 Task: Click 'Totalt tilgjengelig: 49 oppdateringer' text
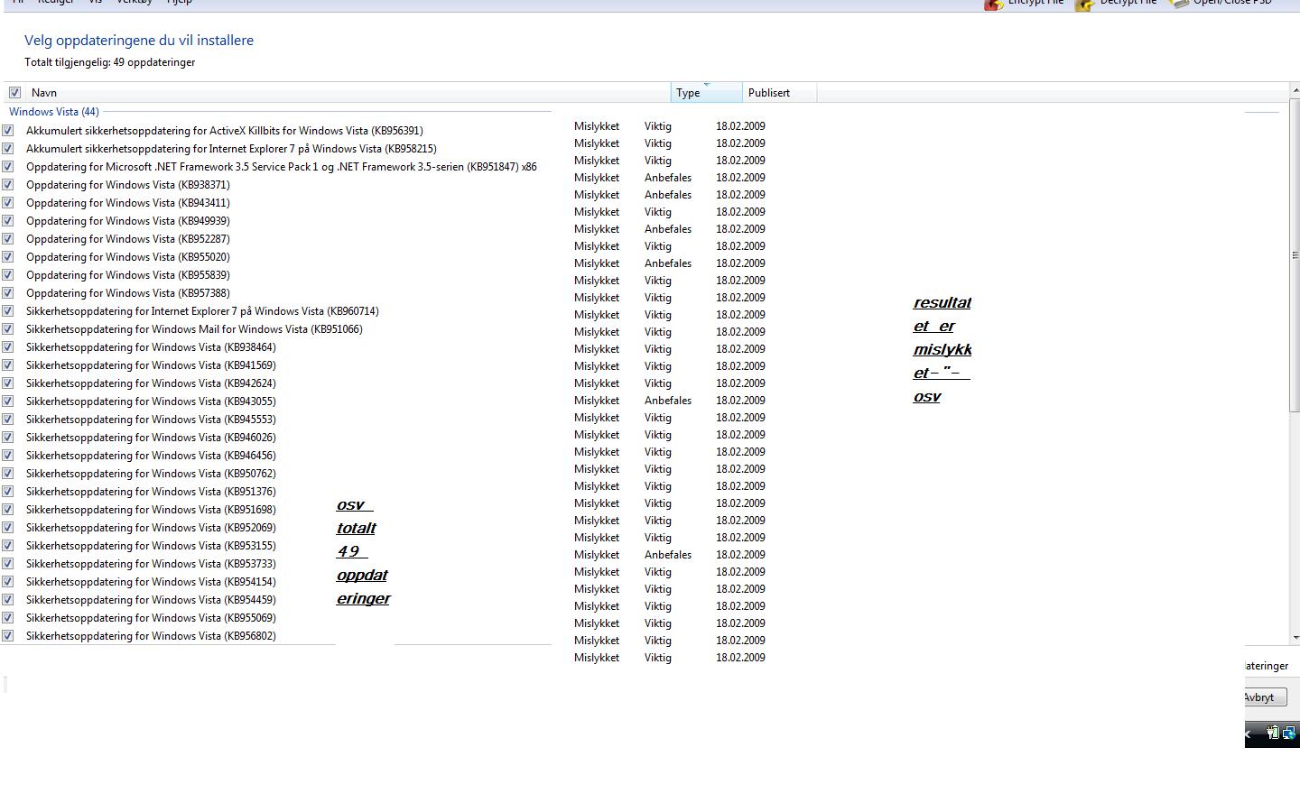point(110,62)
